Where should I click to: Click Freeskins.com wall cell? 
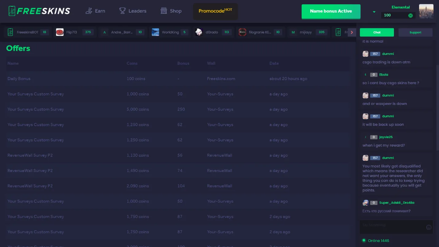221,79
